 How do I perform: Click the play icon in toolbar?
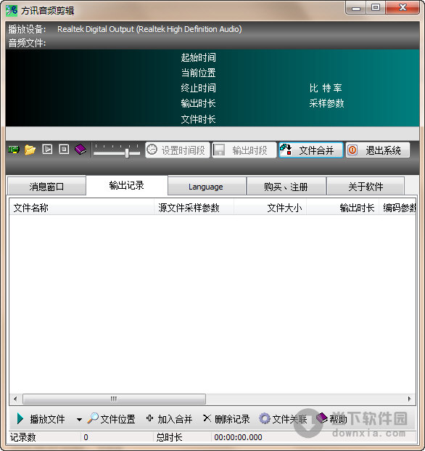pyautogui.click(x=47, y=150)
